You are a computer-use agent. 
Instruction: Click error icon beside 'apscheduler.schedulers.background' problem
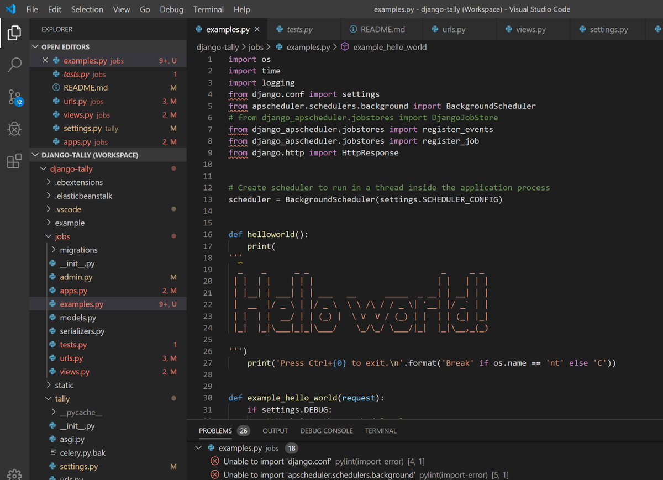pos(215,475)
